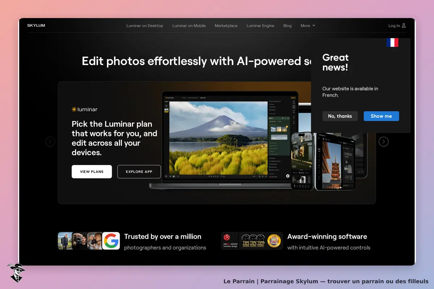Go to previous carousel slide arrow

click(x=50, y=142)
